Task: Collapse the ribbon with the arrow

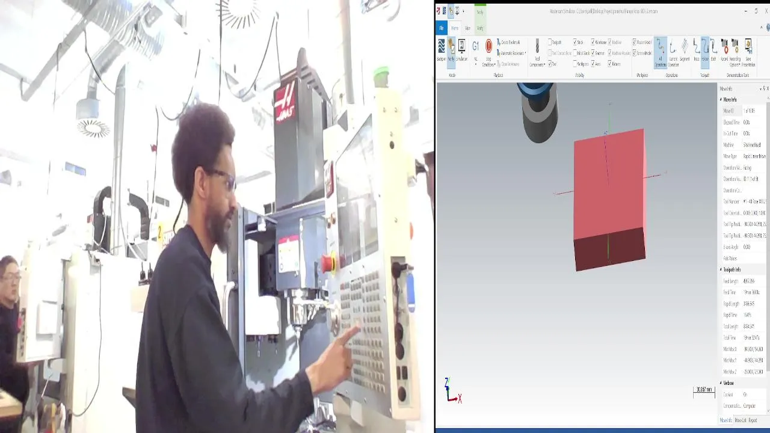Action: pos(760,27)
